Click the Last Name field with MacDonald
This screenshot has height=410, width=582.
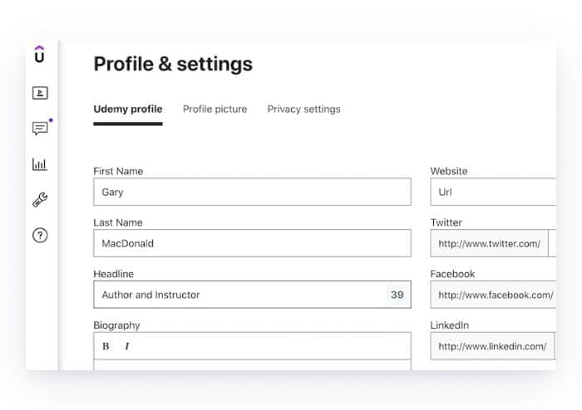coord(253,243)
